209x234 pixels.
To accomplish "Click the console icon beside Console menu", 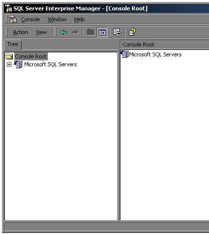I will (x=13, y=19).
